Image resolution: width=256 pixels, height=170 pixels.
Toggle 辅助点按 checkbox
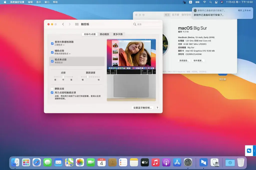click(52, 52)
